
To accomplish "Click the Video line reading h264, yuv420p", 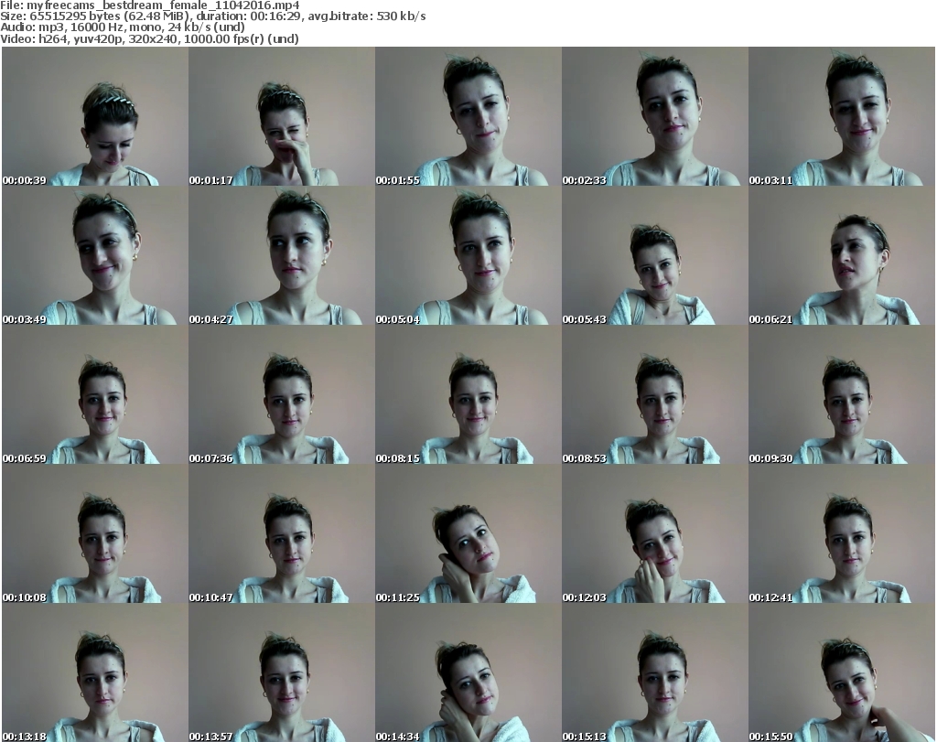I will [x=149, y=38].
